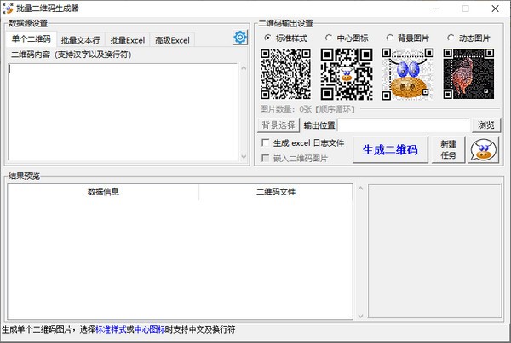Click the 生成二维码 button
Image resolution: width=511 pixels, height=343 pixels.
[x=390, y=150]
